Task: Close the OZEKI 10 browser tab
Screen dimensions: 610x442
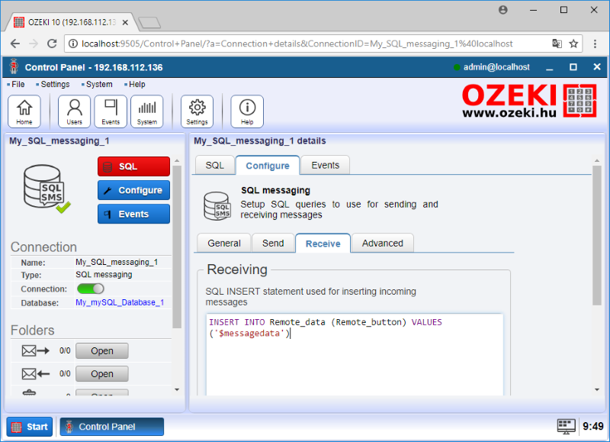Action: click(x=125, y=23)
